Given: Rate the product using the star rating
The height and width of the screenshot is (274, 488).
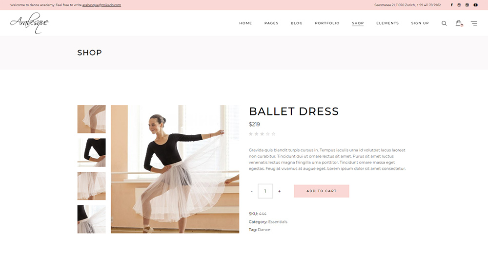Looking at the screenshot, I should (262, 134).
